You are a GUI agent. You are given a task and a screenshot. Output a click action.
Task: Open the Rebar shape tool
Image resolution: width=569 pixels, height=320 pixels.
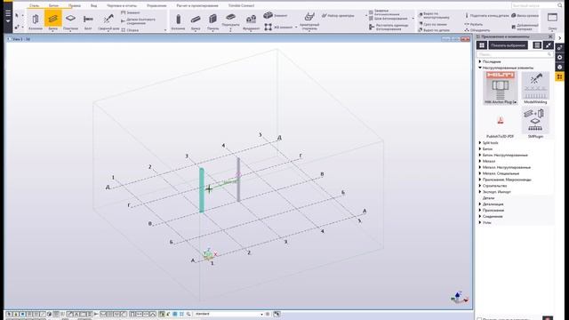point(309,20)
